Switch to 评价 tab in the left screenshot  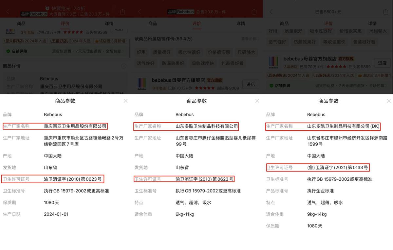point(65,24)
